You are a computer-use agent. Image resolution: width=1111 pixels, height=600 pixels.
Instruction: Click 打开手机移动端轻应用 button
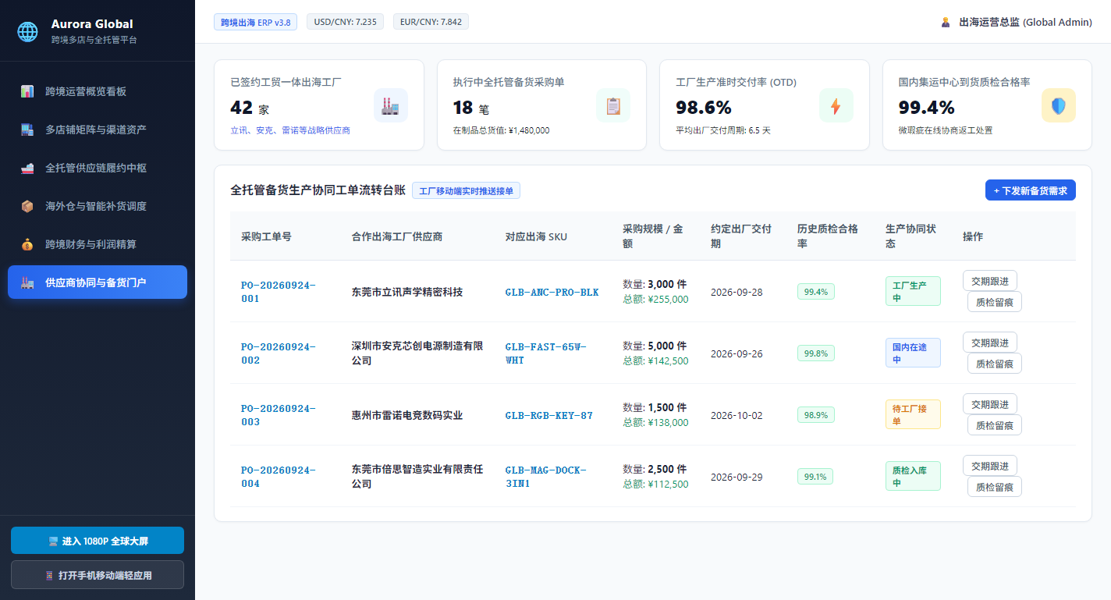98,575
